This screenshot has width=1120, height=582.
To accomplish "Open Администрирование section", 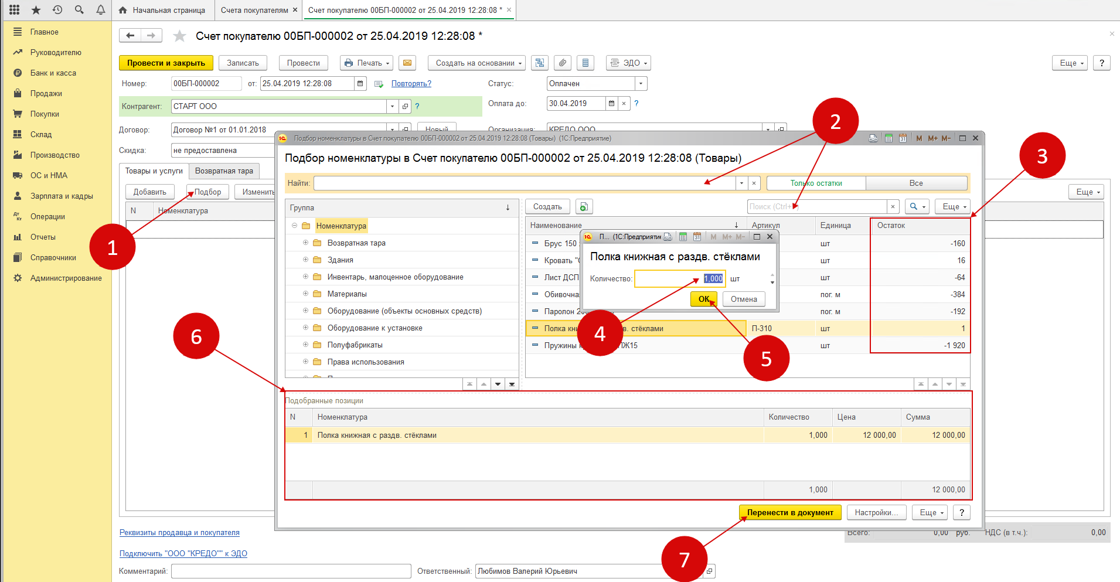I will click(66, 278).
